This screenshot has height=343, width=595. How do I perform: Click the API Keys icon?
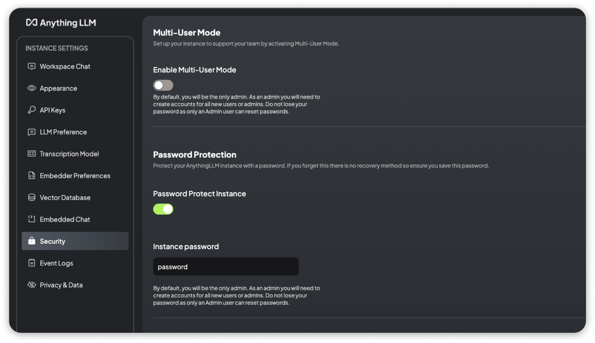pos(32,110)
